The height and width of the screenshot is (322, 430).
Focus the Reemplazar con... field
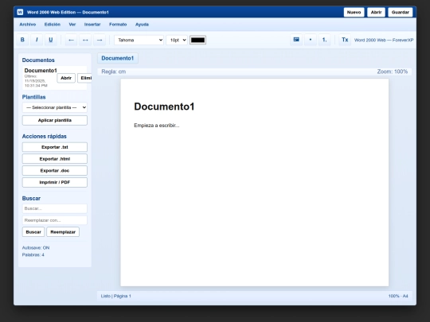pos(55,220)
